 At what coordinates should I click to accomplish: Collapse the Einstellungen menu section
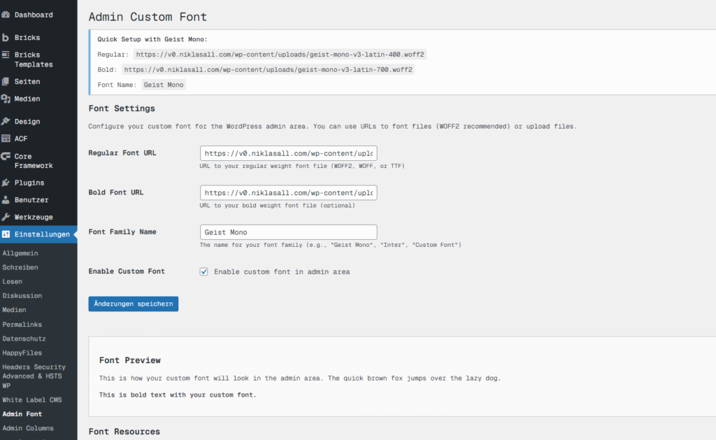click(x=42, y=234)
